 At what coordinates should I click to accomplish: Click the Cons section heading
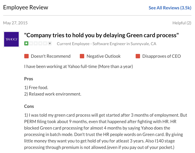coord(29,106)
